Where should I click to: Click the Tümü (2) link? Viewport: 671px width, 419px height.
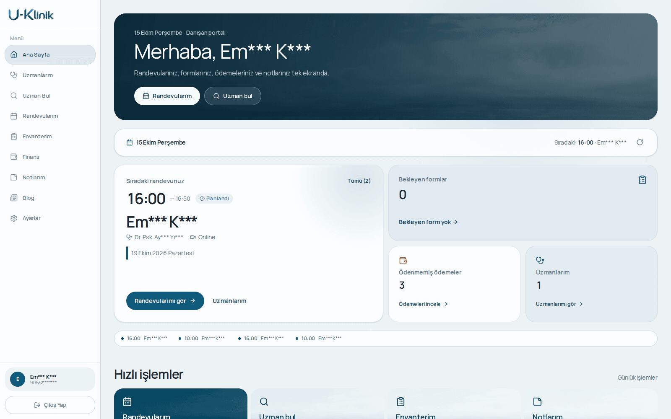click(359, 181)
